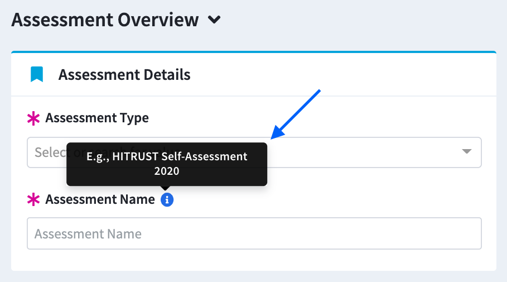Click the blue annotation arrow

tap(295, 114)
